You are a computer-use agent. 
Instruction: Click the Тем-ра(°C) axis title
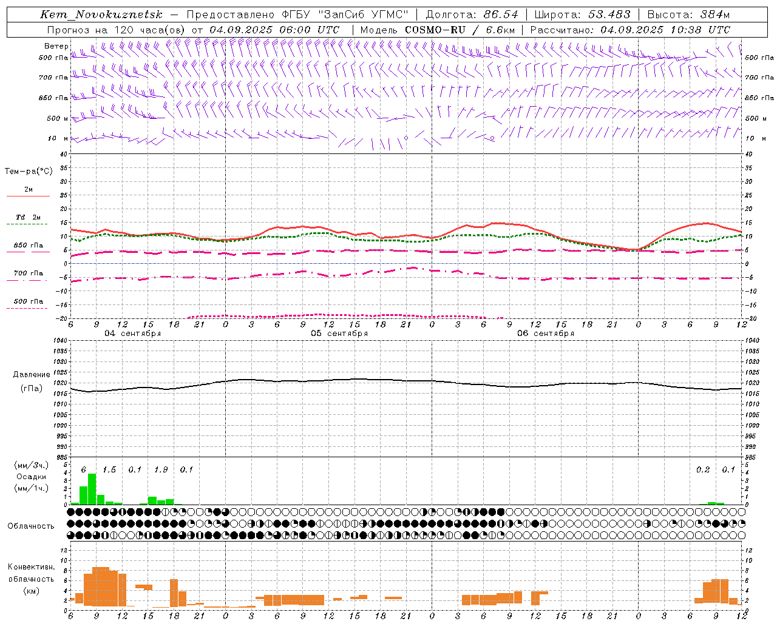click(29, 172)
